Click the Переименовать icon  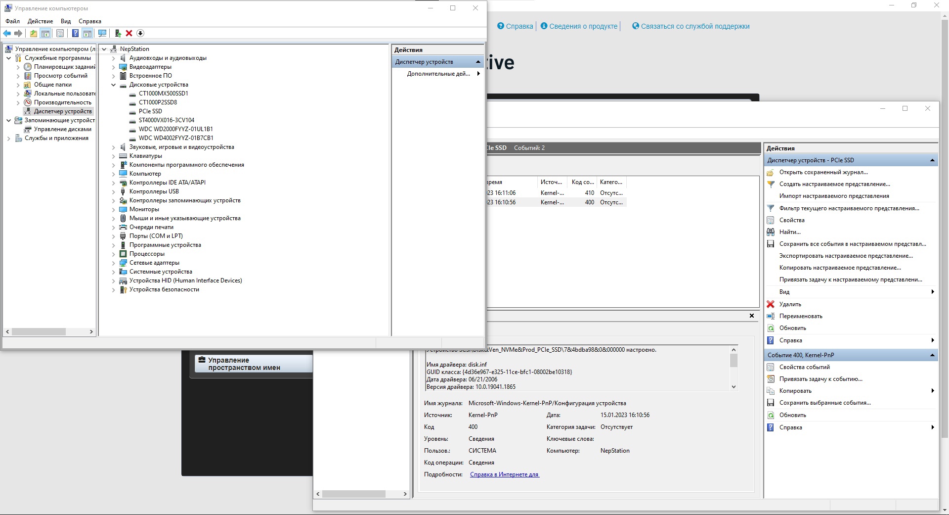coord(771,316)
